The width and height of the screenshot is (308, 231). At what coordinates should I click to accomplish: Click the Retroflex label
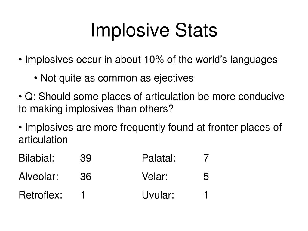(x=41, y=195)
